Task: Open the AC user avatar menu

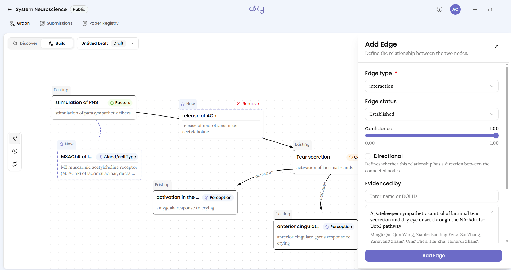Action: (455, 9)
